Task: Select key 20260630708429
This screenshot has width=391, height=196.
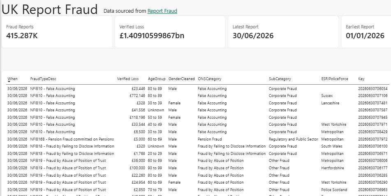Action: (x=373, y=132)
